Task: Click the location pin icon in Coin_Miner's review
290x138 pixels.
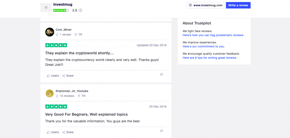Action: [76, 34]
